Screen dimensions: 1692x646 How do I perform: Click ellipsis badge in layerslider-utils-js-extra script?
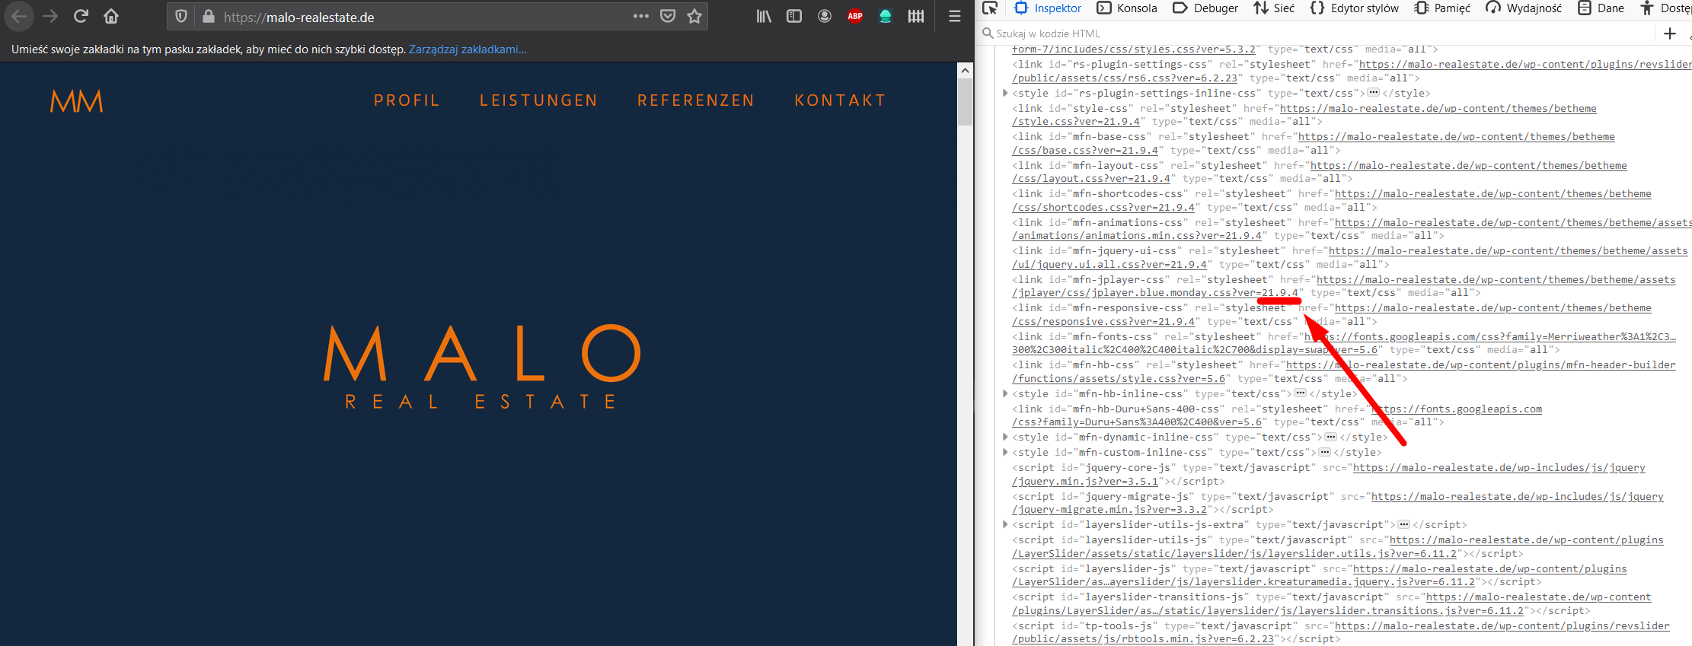(x=1403, y=524)
